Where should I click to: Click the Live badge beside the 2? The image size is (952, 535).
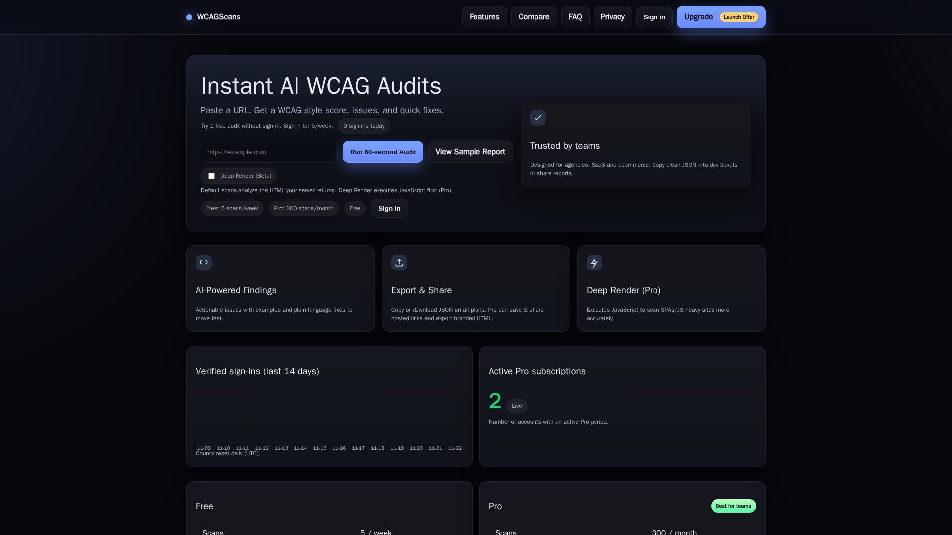pyautogui.click(x=517, y=406)
